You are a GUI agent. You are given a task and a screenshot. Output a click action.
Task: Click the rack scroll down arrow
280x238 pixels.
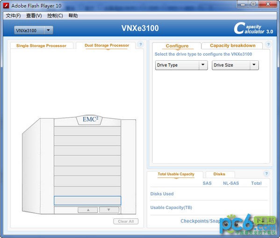coord(109,210)
